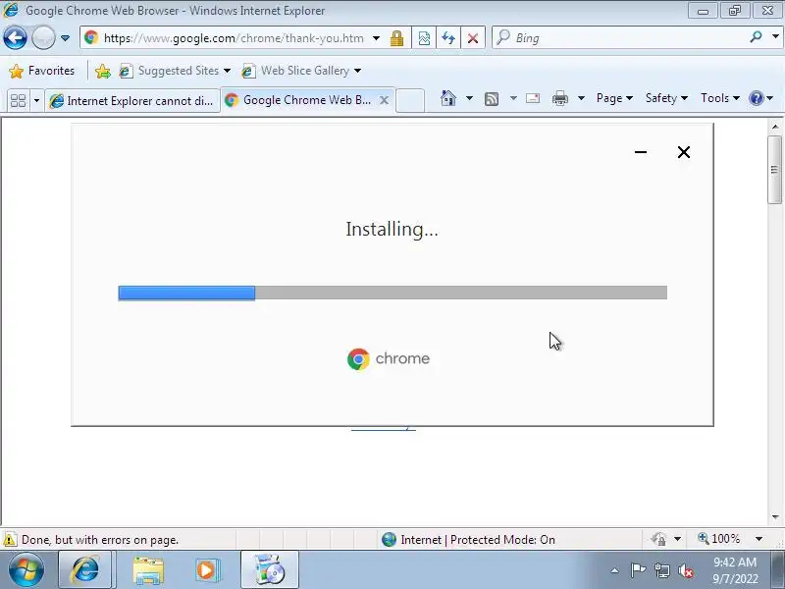Close the Google Chrome Web Browser tab
This screenshot has height=589, width=785.
pos(384,100)
